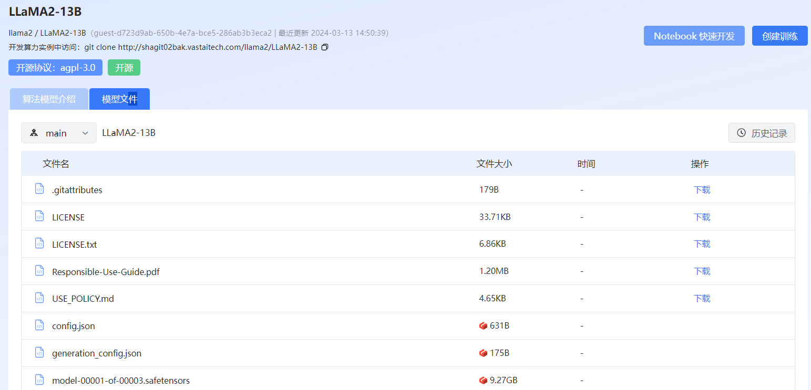Viewport: 811px width, 390px height.
Task: Click the 创建训练 button
Action: [780, 36]
